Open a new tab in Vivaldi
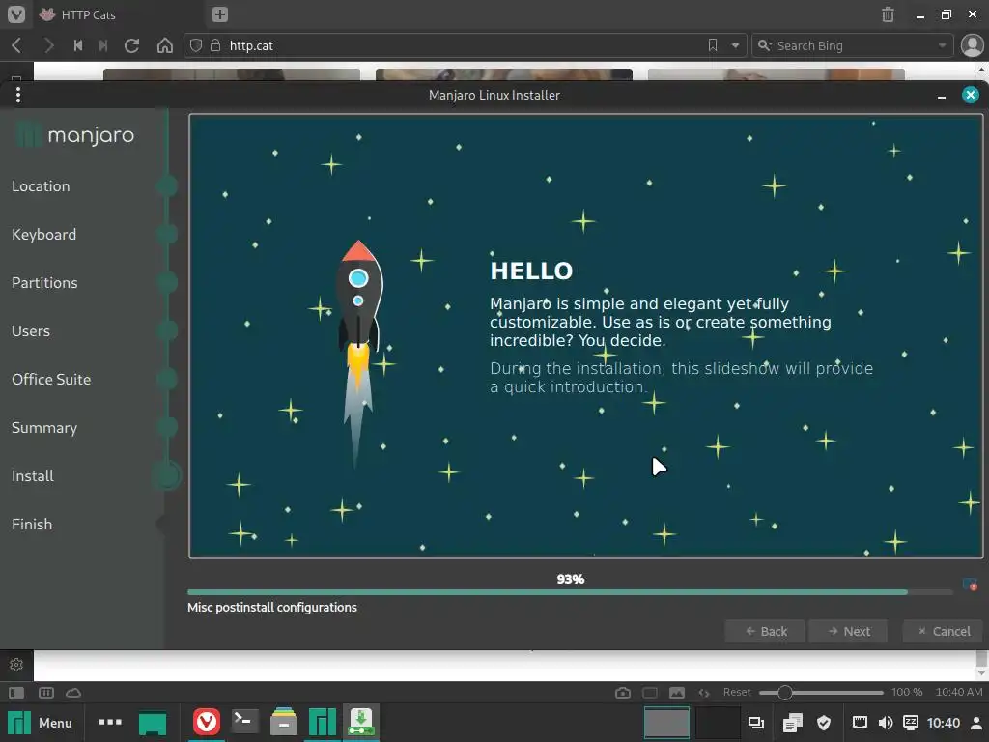This screenshot has width=989, height=742. pyautogui.click(x=219, y=14)
